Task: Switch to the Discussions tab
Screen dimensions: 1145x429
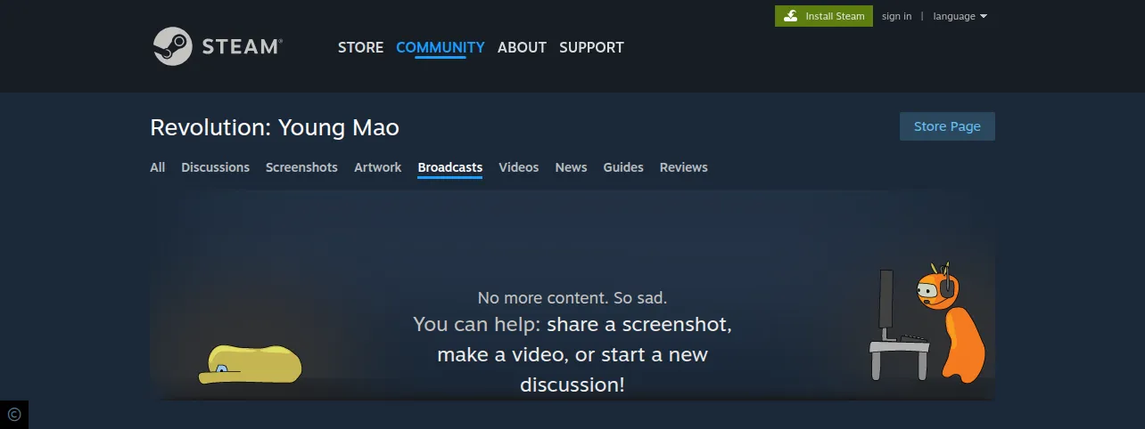Action: (x=215, y=167)
